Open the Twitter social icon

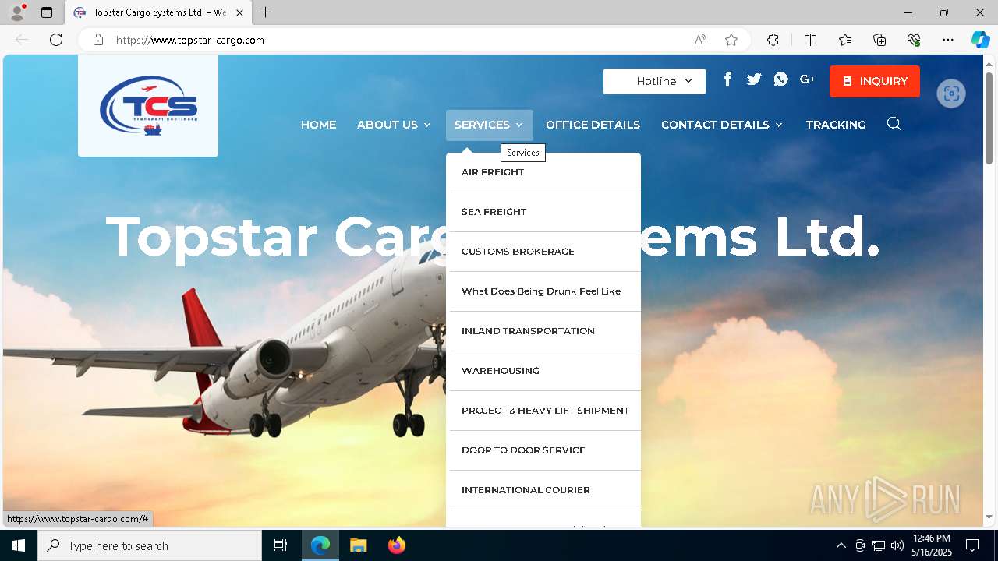click(x=754, y=79)
